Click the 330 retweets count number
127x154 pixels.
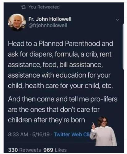coord(13,150)
